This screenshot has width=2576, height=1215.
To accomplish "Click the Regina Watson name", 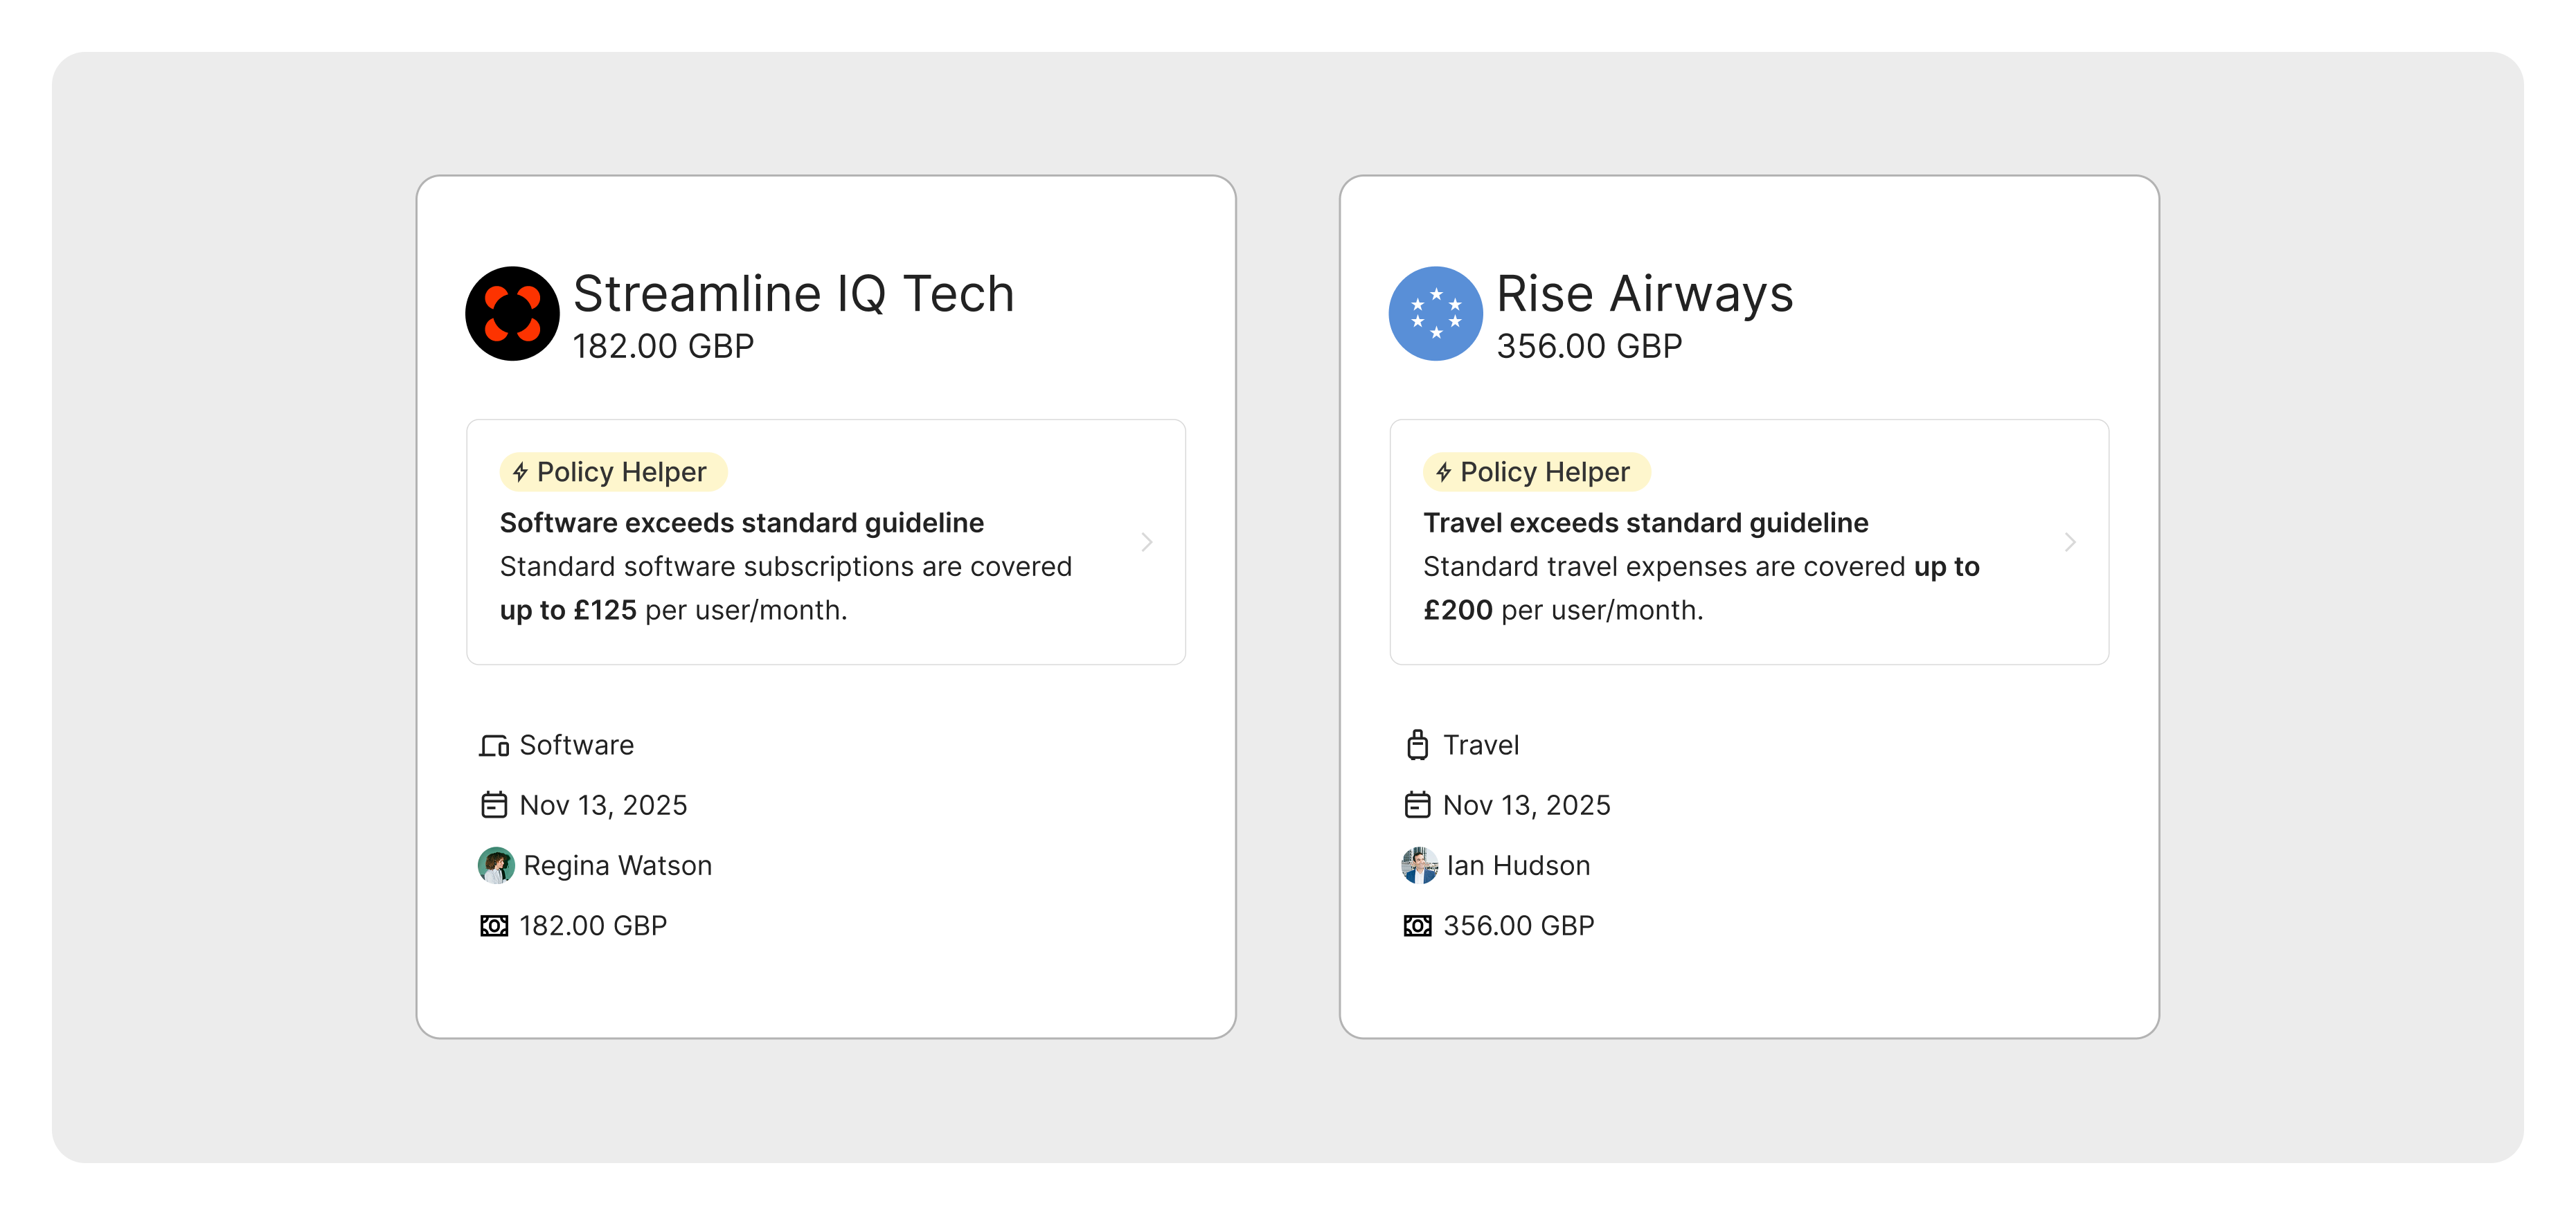I will click(618, 866).
